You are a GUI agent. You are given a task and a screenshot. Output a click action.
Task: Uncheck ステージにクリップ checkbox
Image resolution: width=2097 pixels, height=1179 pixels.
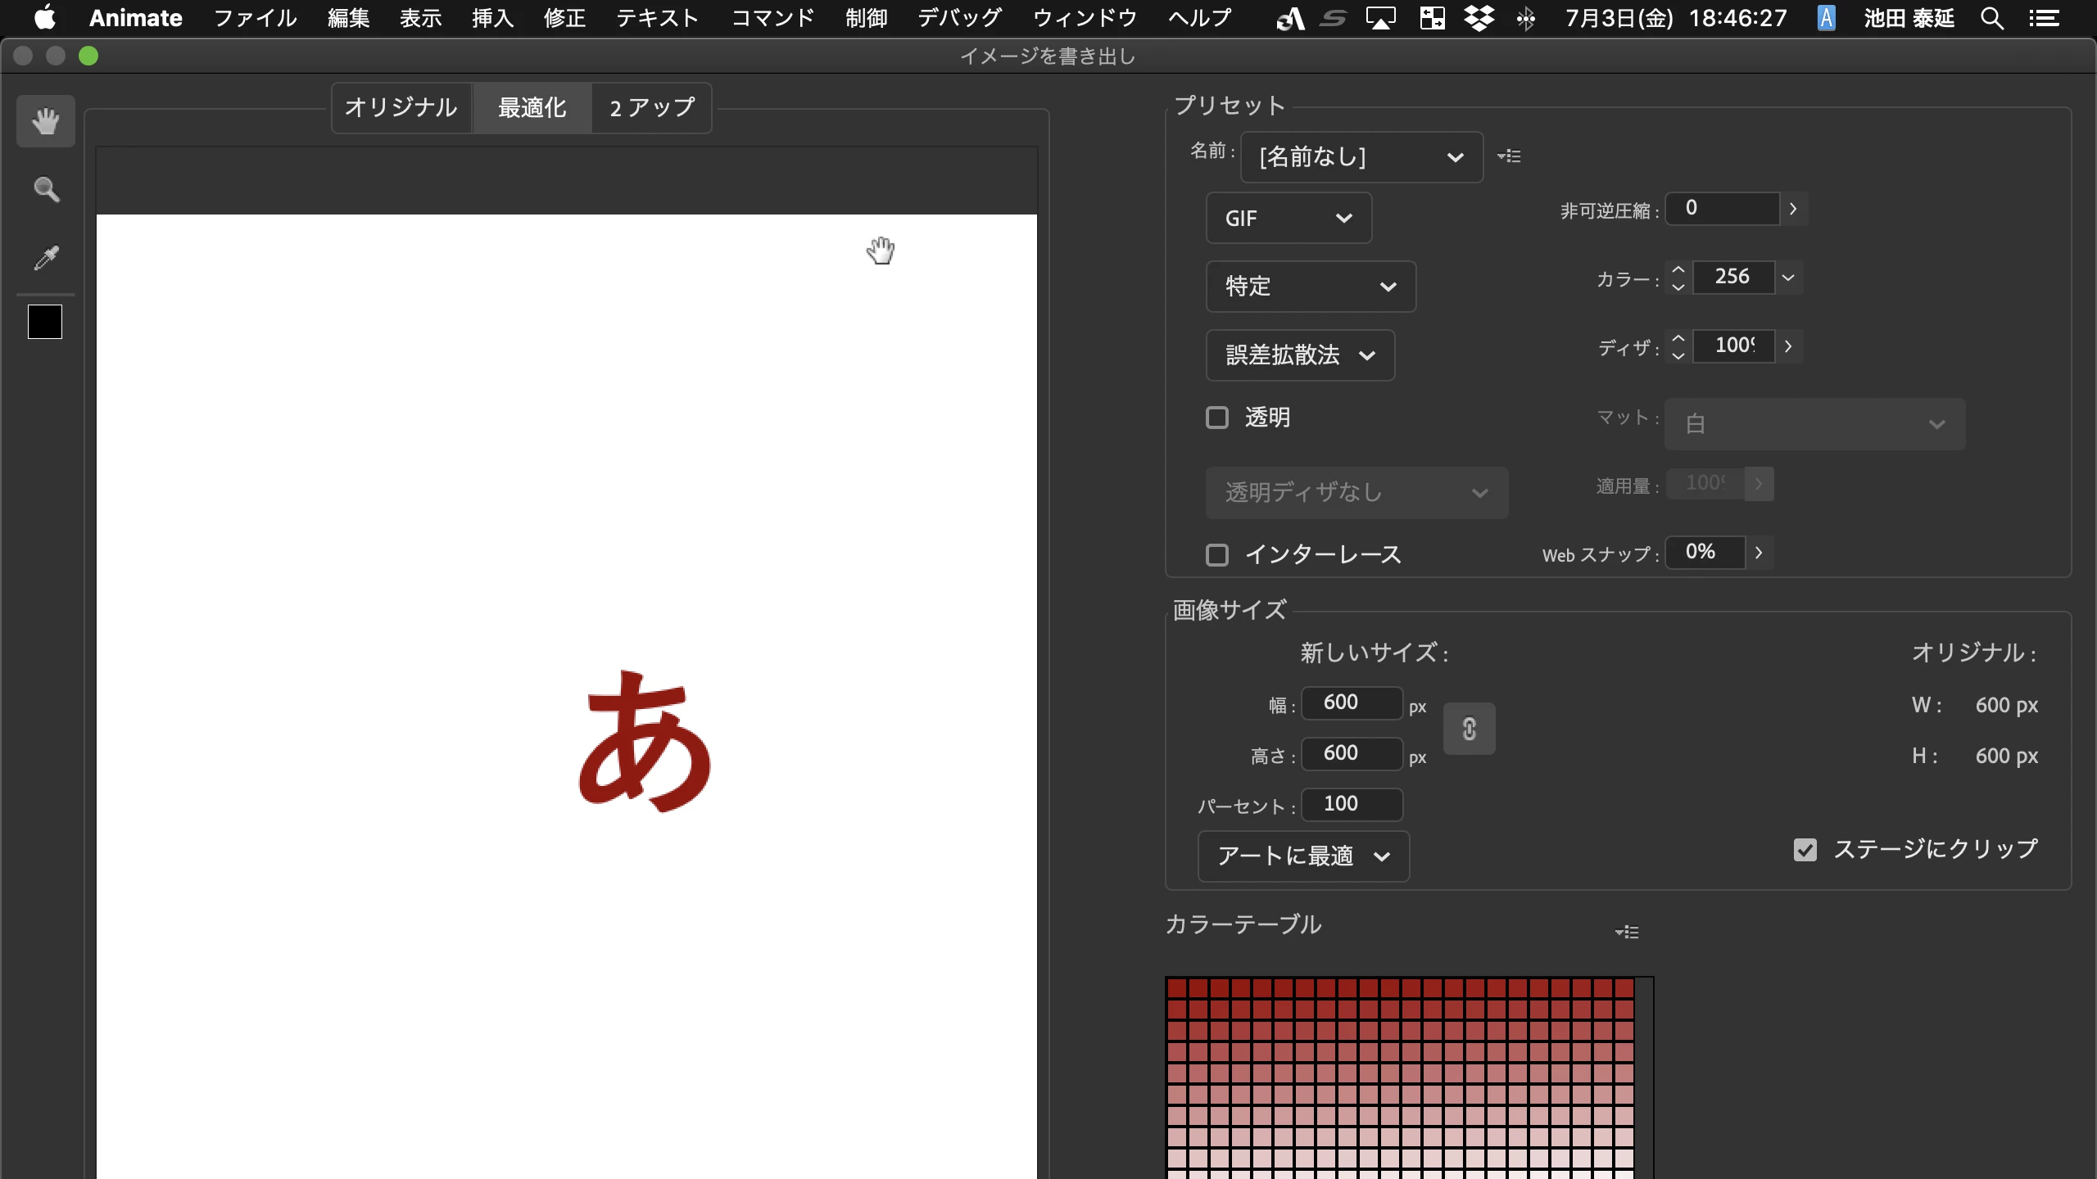(x=1805, y=850)
